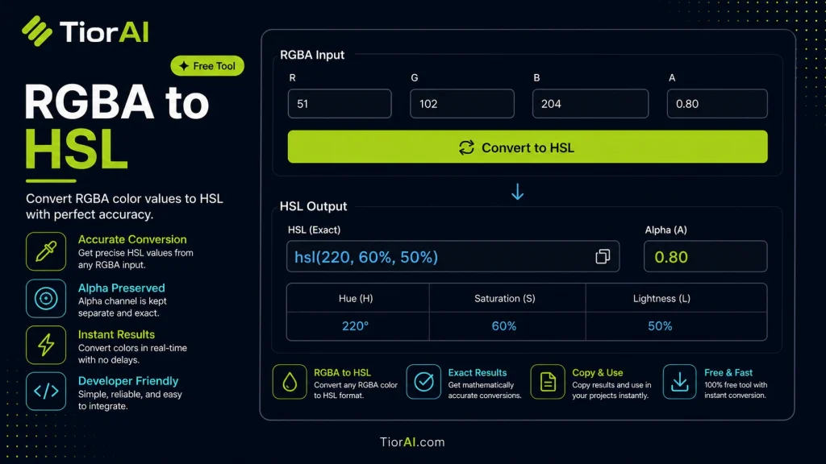Screen dimensions: 826x464
Task: Click the Free & Fast heading text
Action: coord(728,372)
